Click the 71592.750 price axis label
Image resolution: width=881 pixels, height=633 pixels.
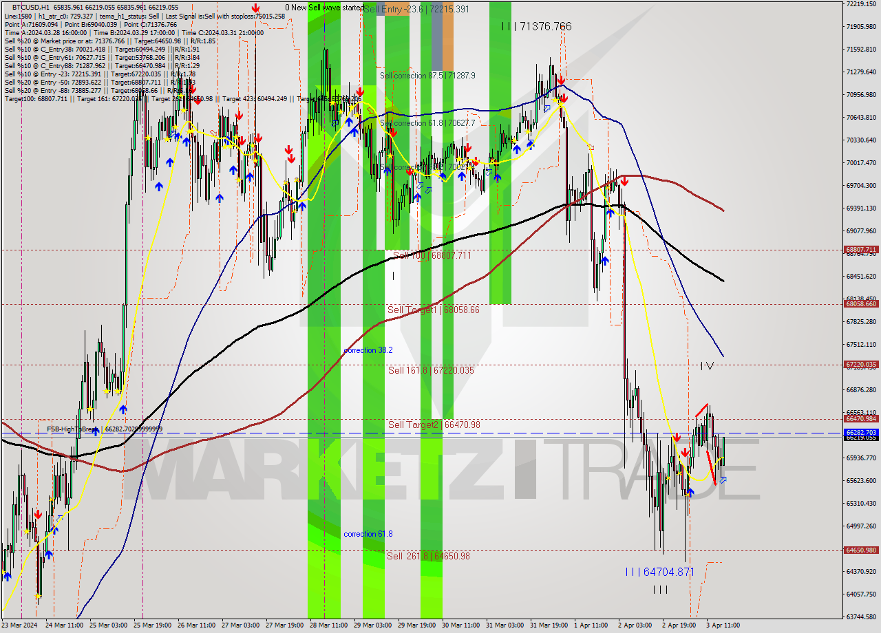(861, 50)
